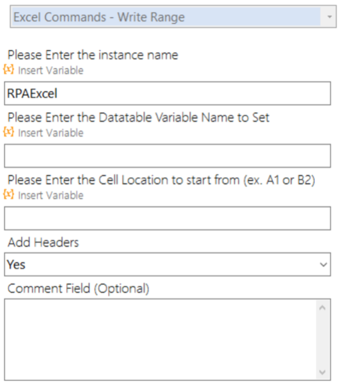This screenshot has height=384, width=340.
Task: Click the Add Headers label
Action: (43, 242)
